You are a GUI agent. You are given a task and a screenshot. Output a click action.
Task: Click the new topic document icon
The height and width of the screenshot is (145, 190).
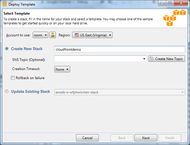pyautogui.click(x=151, y=59)
